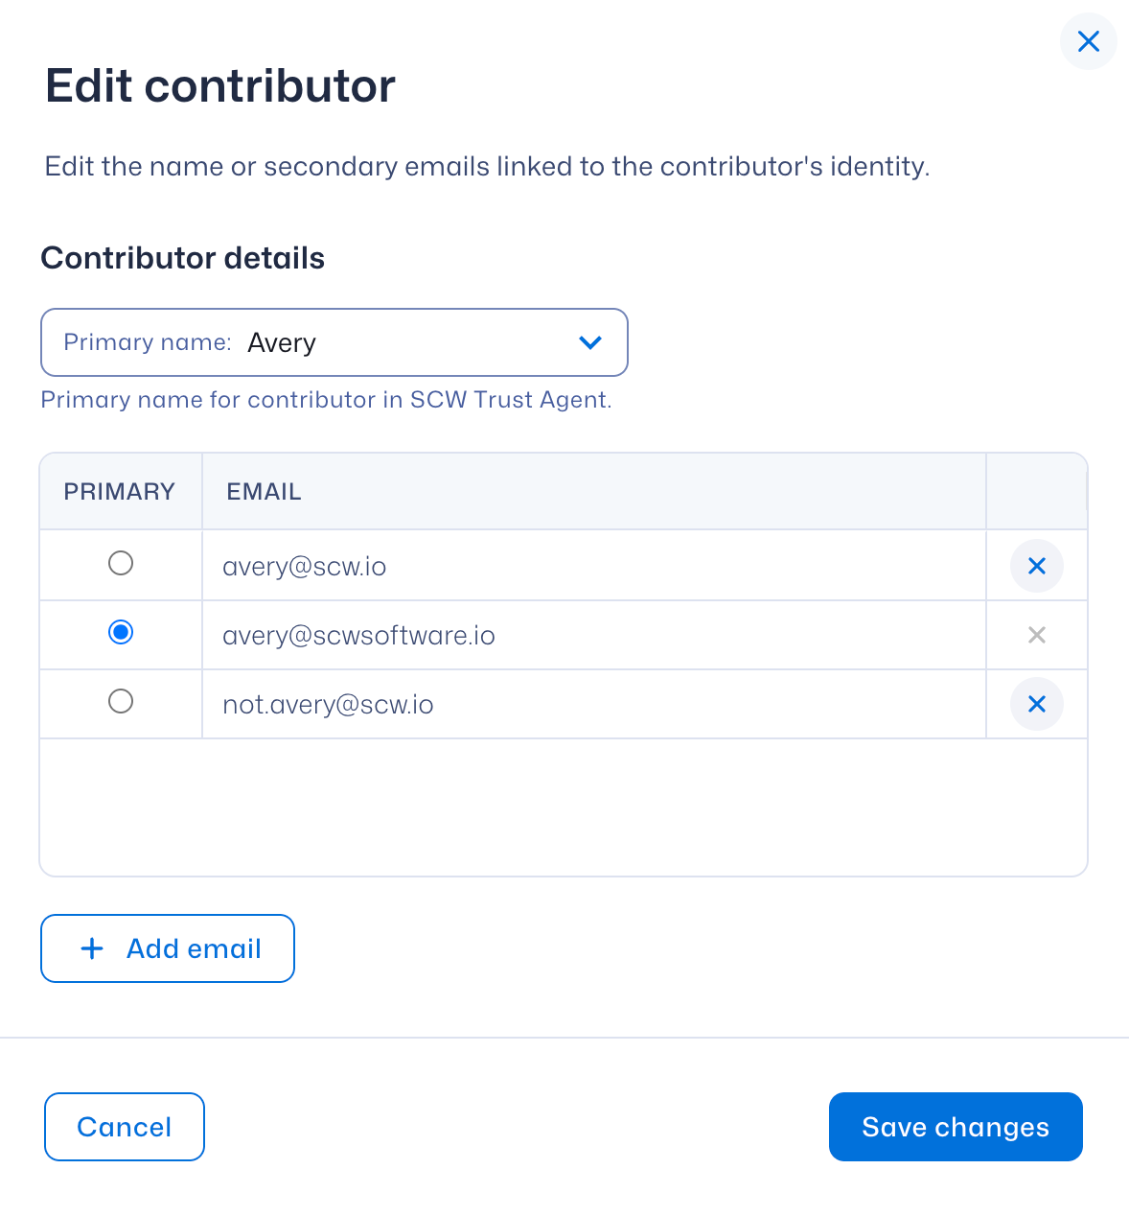1129x1216 pixels.
Task: Click the PRIMARY column header
Action: (119, 492)
